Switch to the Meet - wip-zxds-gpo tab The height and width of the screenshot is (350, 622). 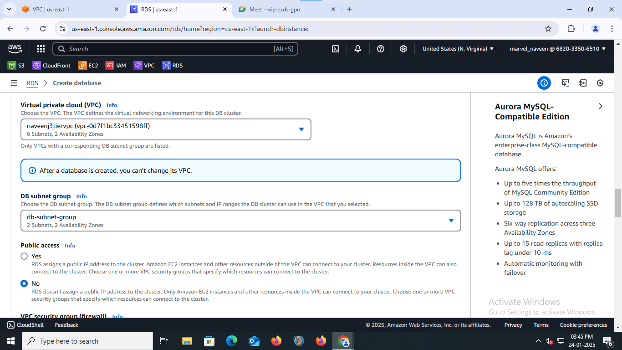(287, 9)
